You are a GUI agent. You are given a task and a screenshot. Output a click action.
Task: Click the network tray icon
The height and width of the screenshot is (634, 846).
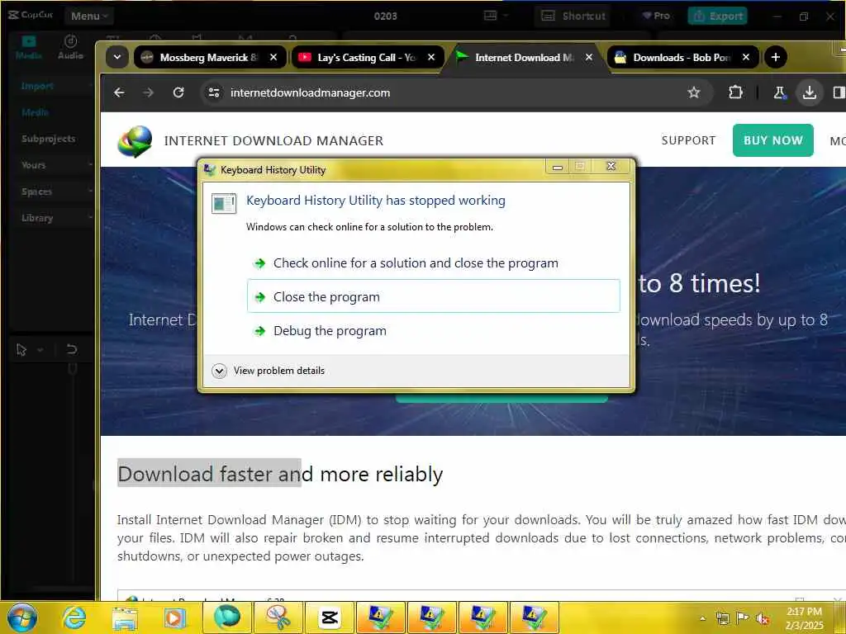pyautogui.click(x=722, y=618)
